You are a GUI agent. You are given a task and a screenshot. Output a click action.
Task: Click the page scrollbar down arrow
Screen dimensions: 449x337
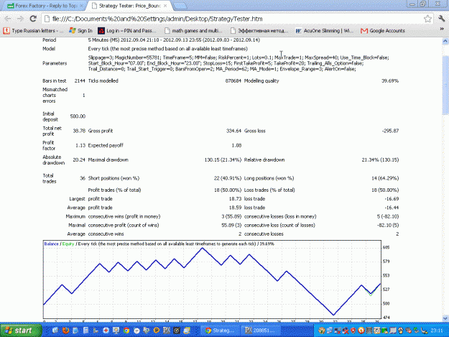445,318
